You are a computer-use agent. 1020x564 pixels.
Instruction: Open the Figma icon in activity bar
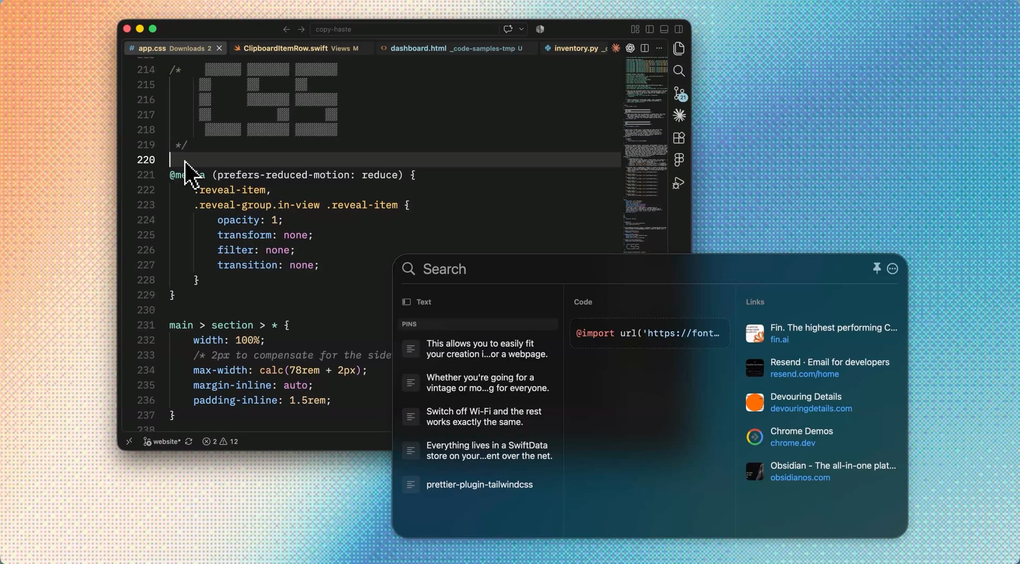click(x=679, y=160)
